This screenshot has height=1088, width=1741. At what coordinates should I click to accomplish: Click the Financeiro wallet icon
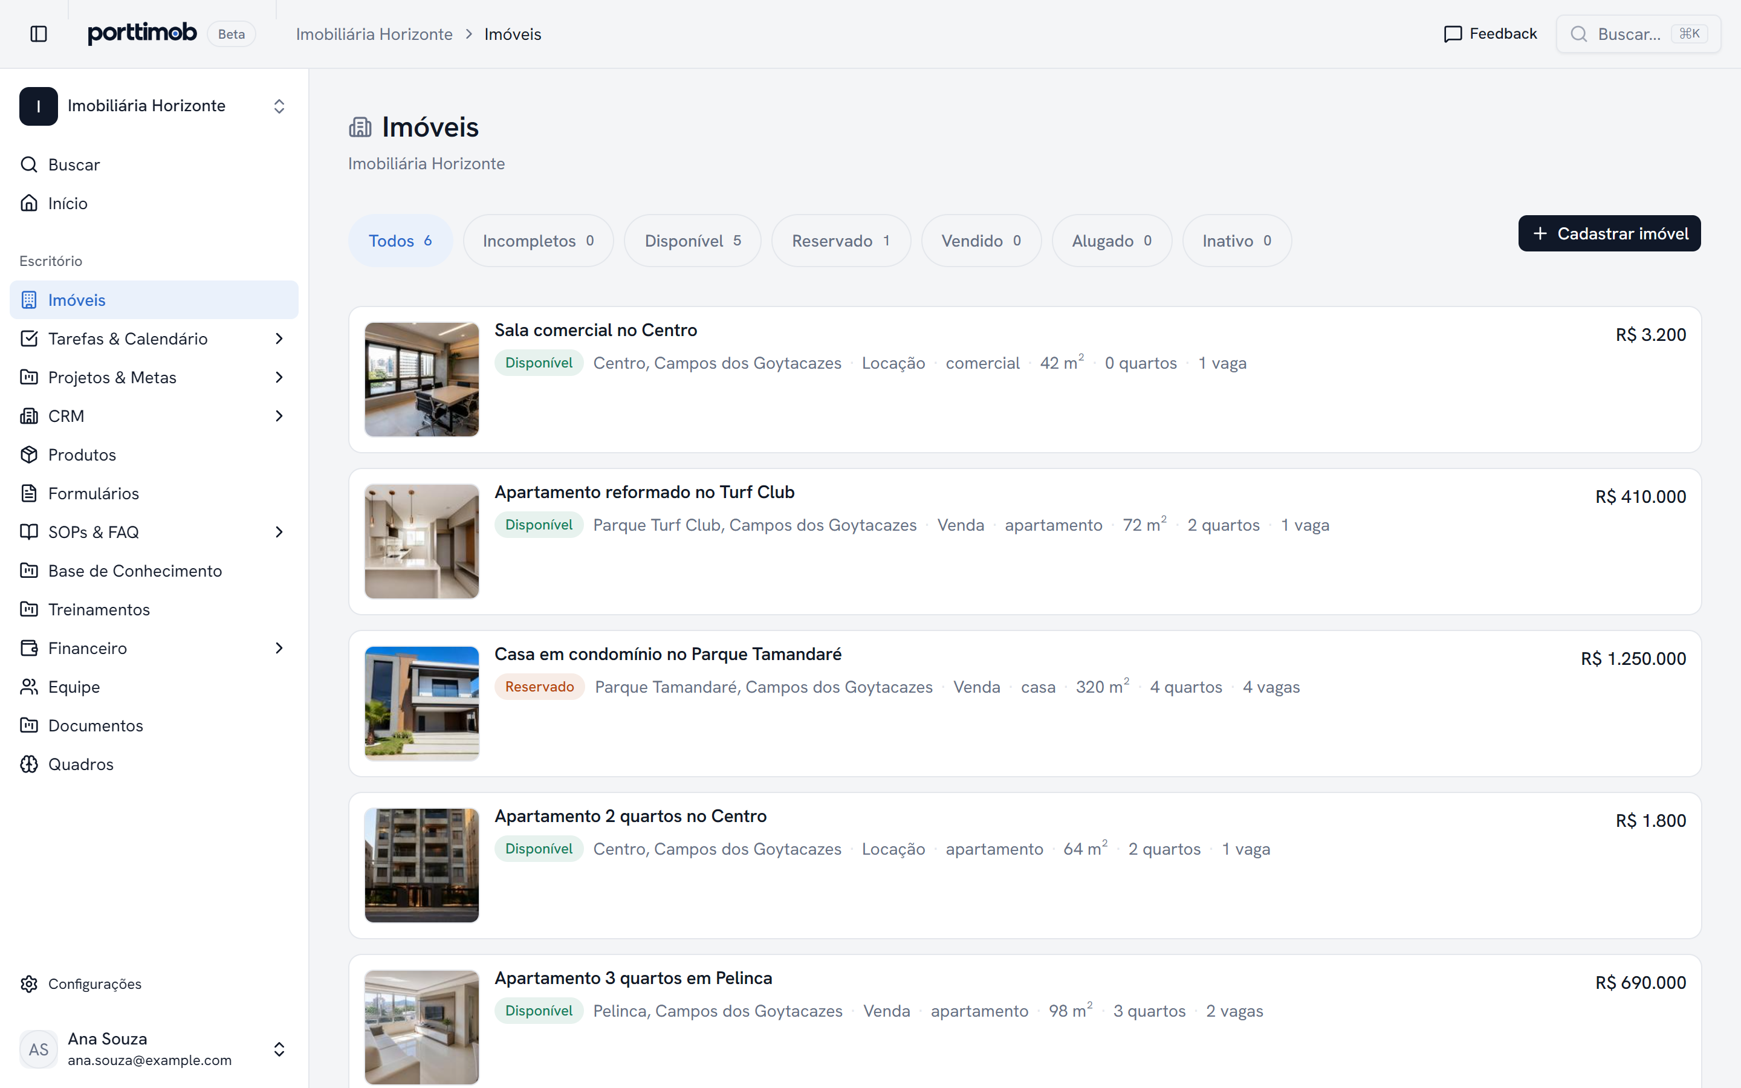point(29,649)
